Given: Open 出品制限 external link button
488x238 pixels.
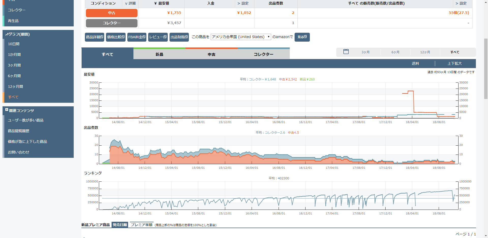Looking at the screenshot, I should [179, 37].
